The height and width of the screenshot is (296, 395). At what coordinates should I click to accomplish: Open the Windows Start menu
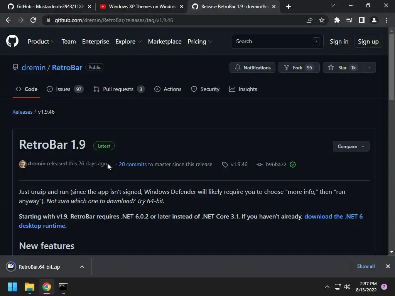pos(12,287)
